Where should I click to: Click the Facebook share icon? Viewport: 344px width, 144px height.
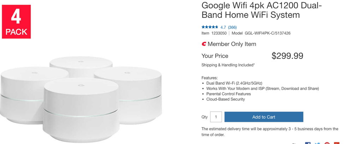tap(308, 143)
